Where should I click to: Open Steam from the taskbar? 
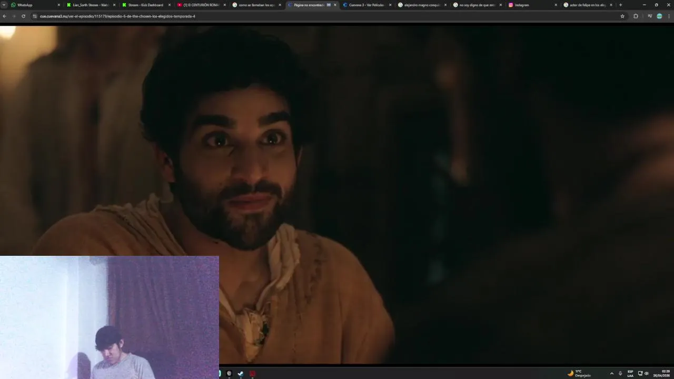coord(241,374)
